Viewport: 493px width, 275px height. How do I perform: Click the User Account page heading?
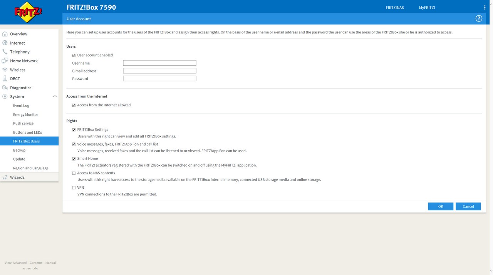click(79, 19)
